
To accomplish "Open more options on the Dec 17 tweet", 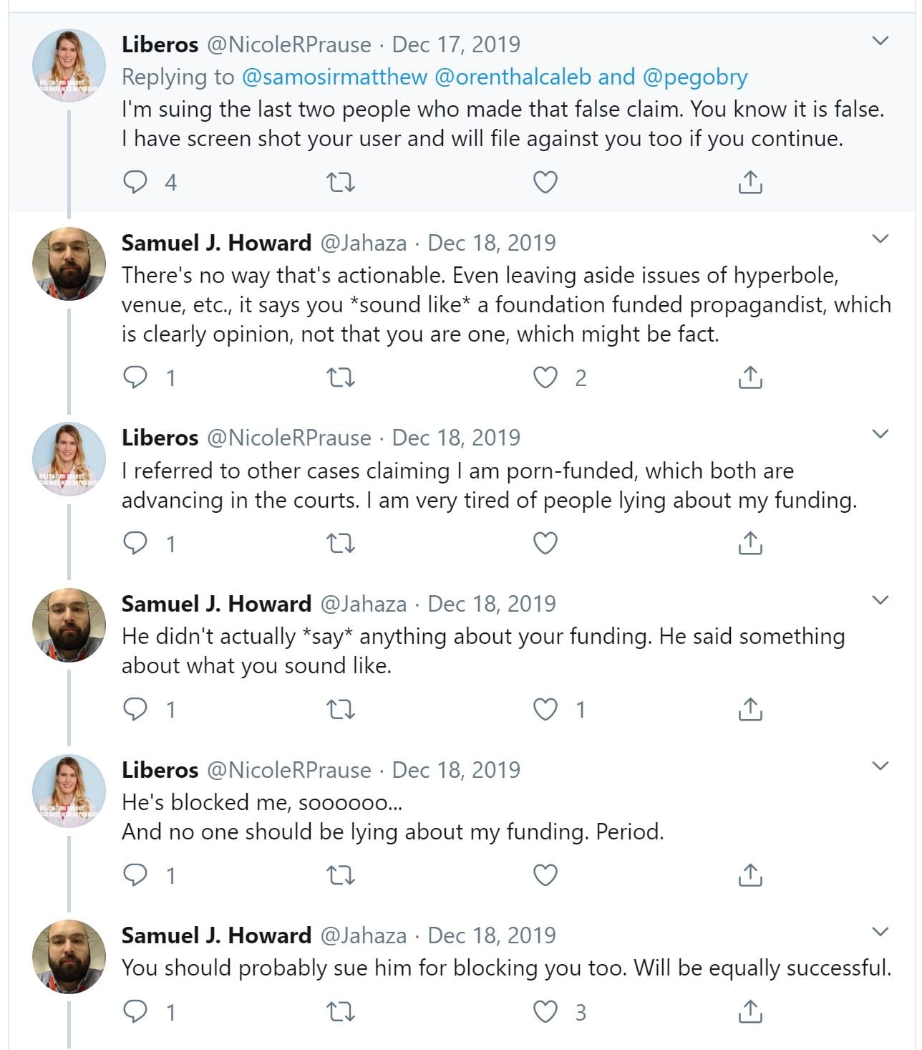I will coord(880,42).
